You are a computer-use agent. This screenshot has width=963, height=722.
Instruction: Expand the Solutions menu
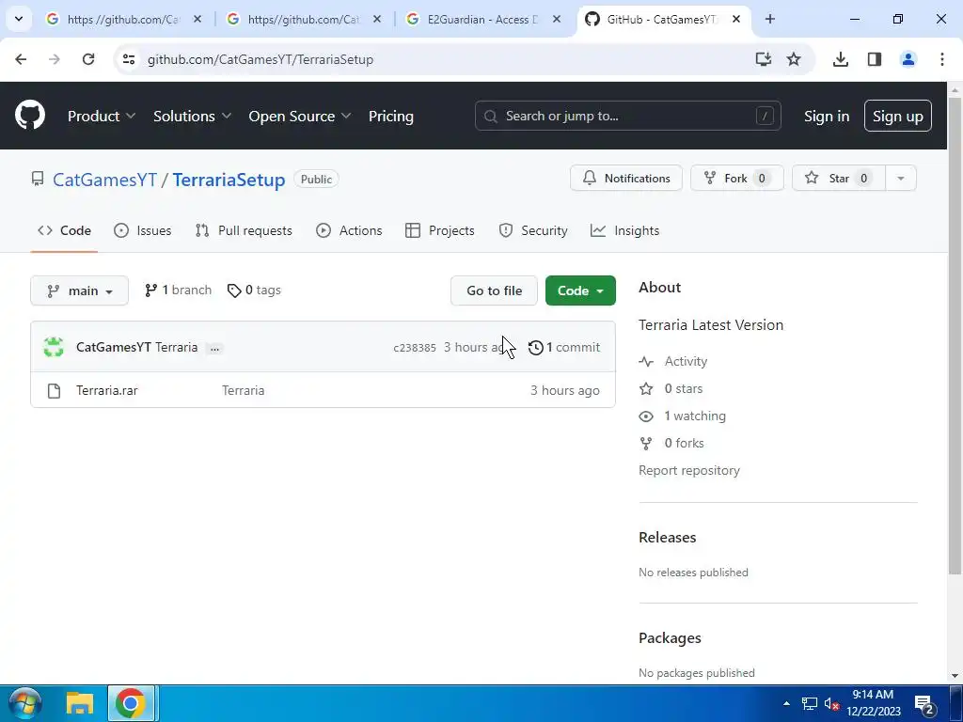(x=192, y=116)
